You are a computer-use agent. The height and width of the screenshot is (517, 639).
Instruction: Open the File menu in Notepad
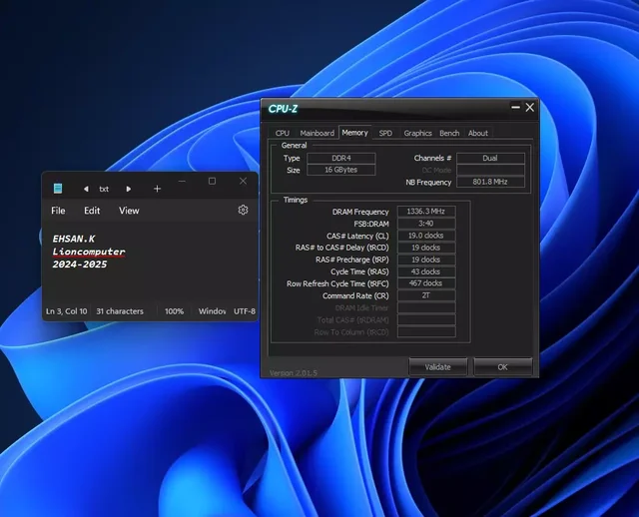point(58,211)
